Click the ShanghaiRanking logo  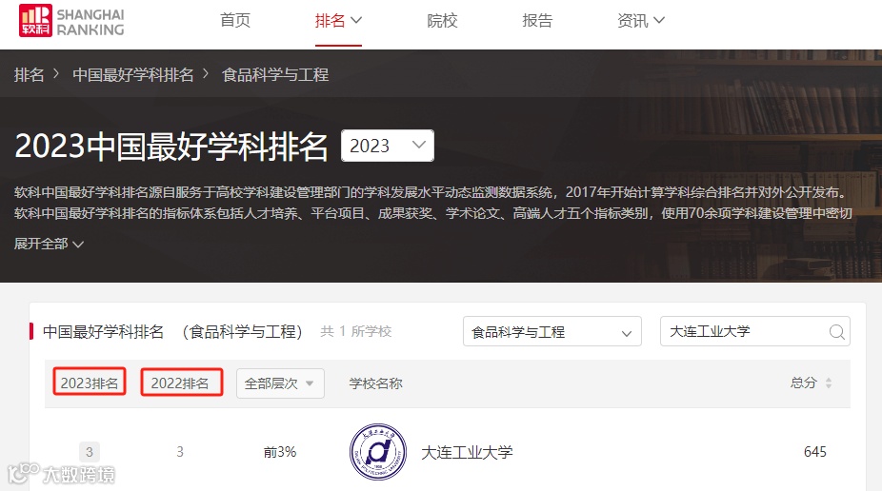pyautogui.click(x=71, y=21)
